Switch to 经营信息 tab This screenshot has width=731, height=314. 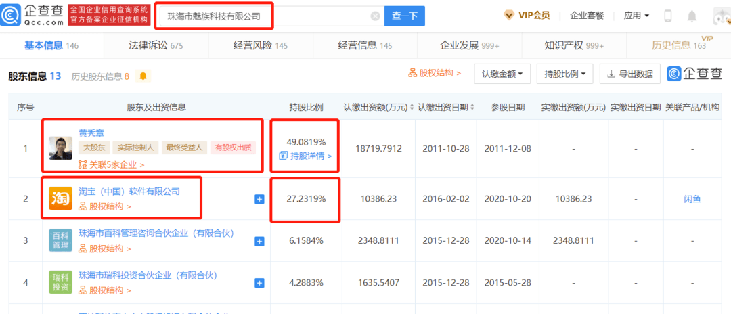coord(365,45)
